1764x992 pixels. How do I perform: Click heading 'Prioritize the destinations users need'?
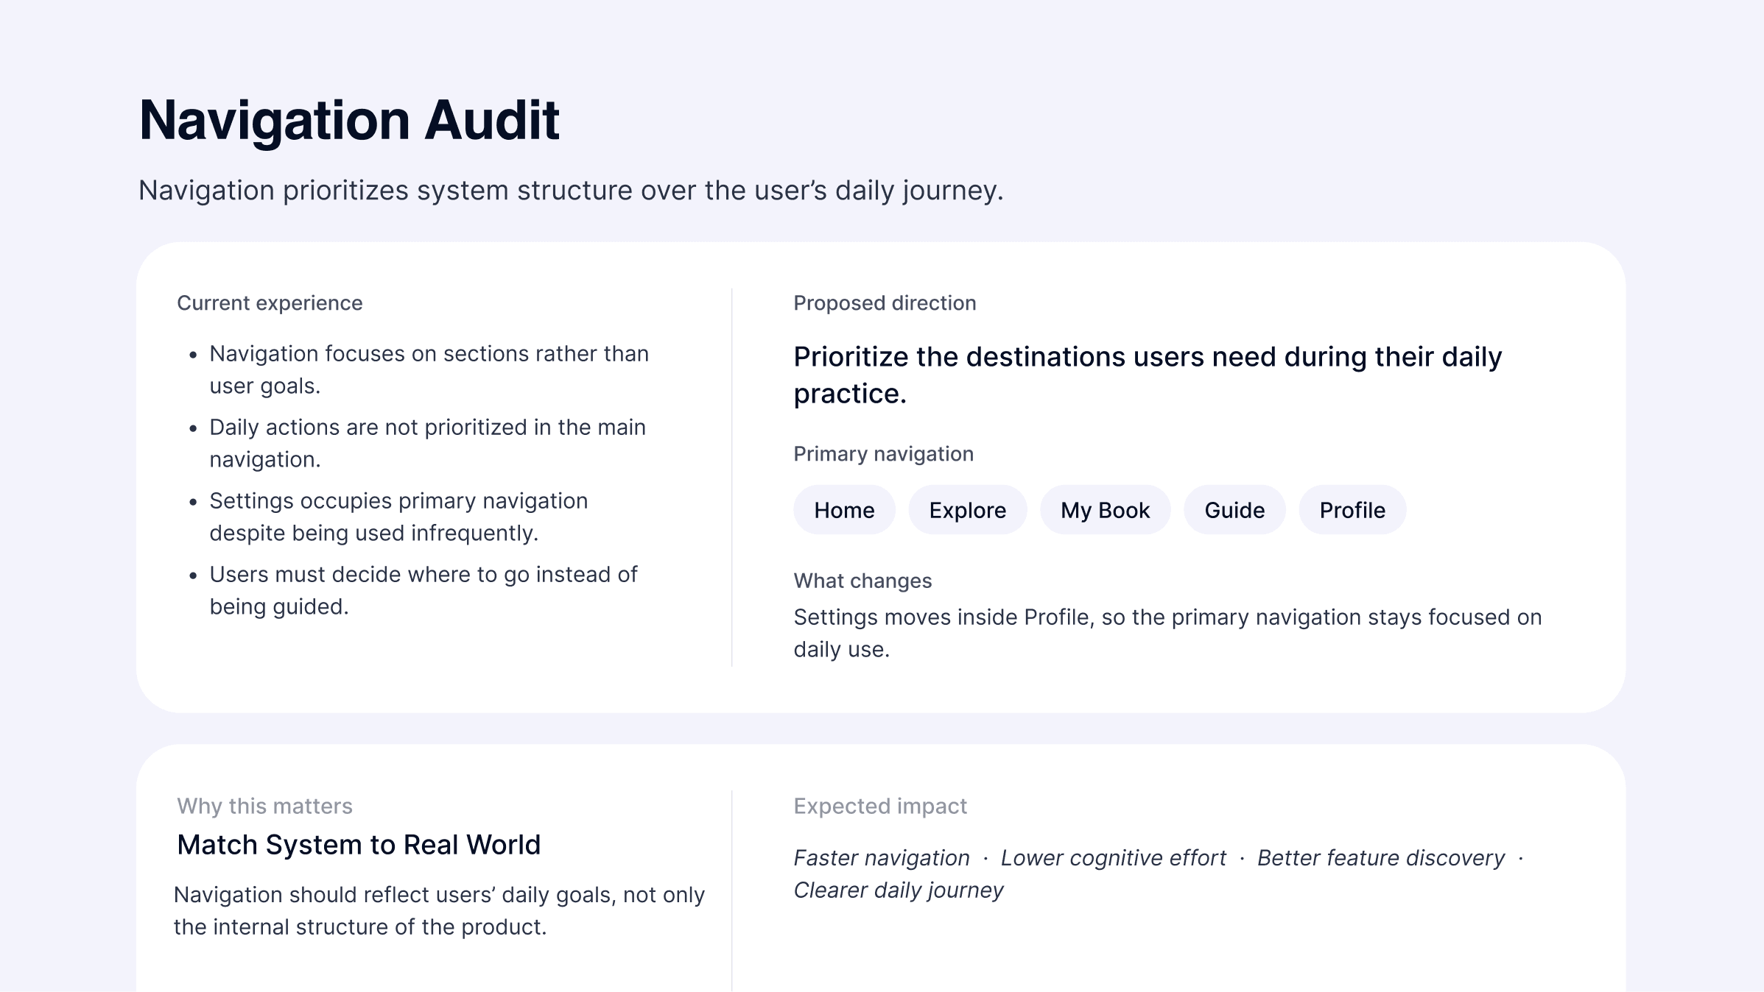tap(1148, 375)
